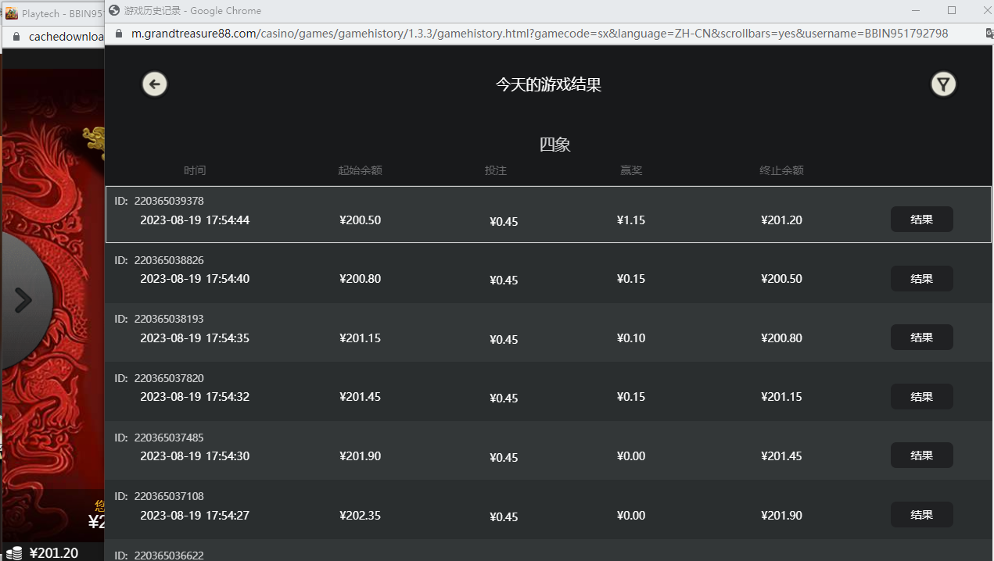Show result for game ID 220365037485
This screenshot has height=561, width=994.
[x=921, y=456]
